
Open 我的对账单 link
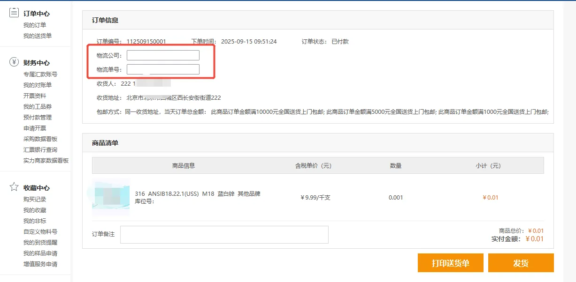coord(38,85)
